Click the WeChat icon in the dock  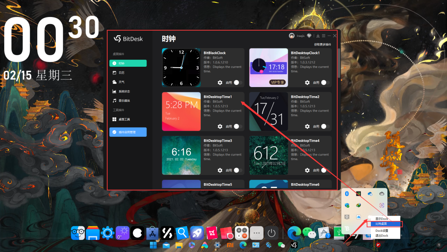tap(309, 233)
